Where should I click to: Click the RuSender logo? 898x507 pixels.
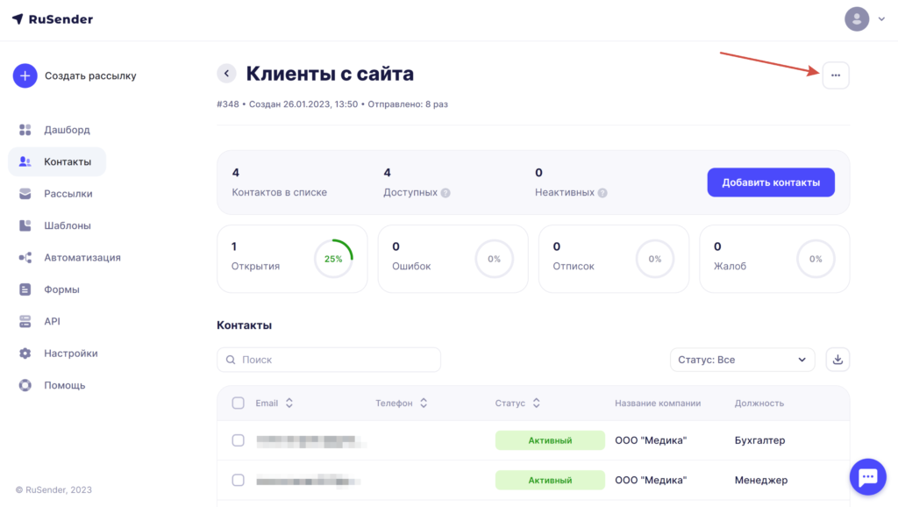point(52,19)
